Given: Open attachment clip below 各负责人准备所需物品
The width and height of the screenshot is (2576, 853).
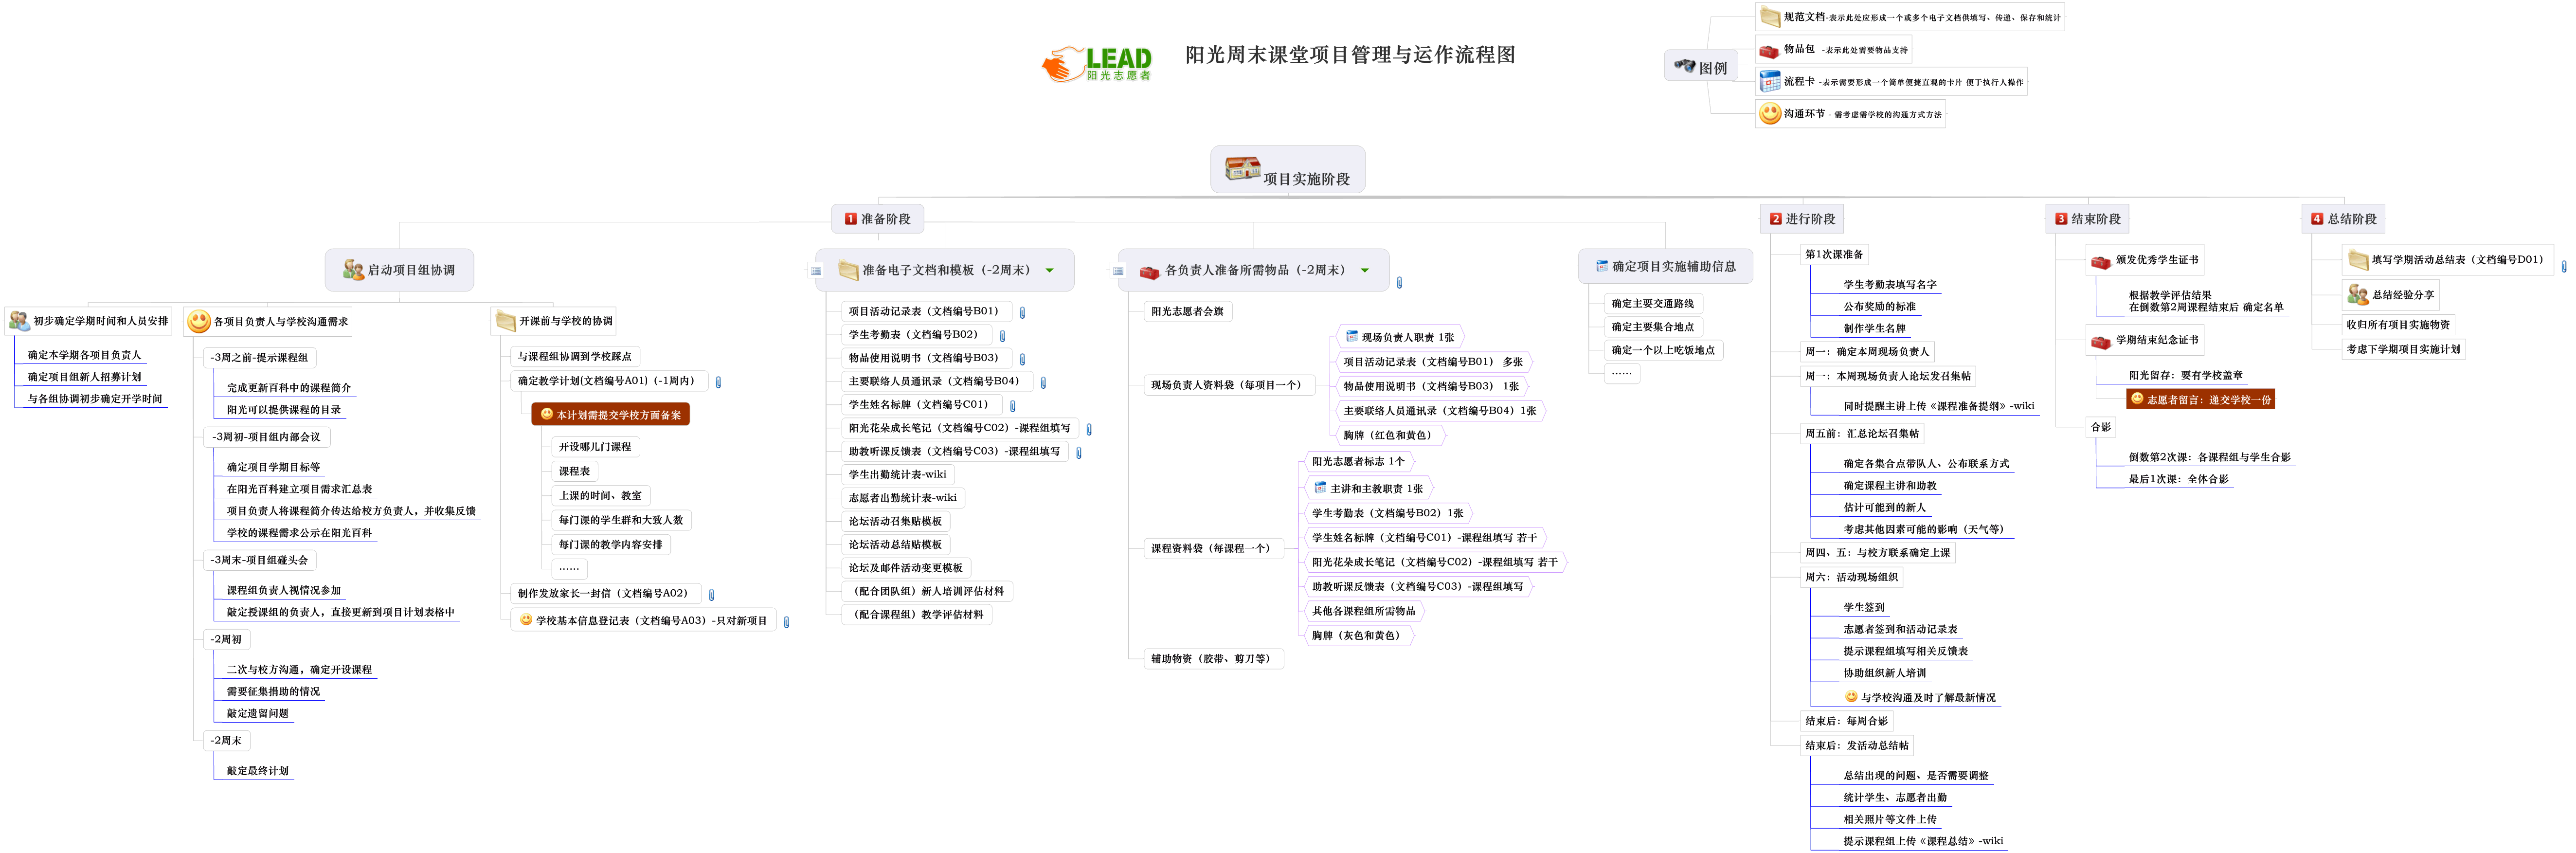Looking at the screenshot, I should click(x=1399, y=283).
